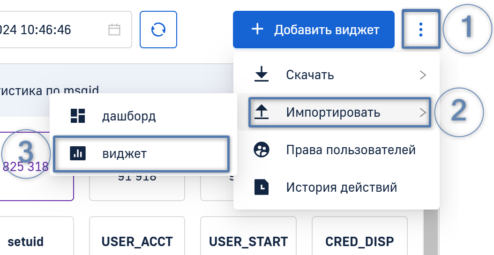Select the USER_START tile
Screen dimensions: 494x255
[x=248, y=242]
